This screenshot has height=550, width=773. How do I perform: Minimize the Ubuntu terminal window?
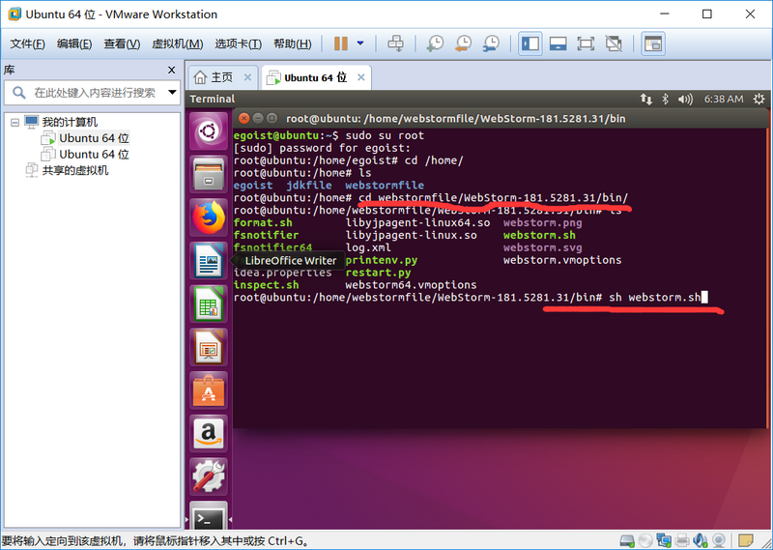tap(258, 118)
